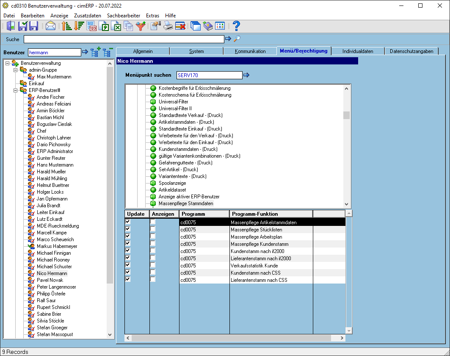The height and width of the screenshot is (356, 450).
Task: Click the printer icon
Action: (168, 26)
